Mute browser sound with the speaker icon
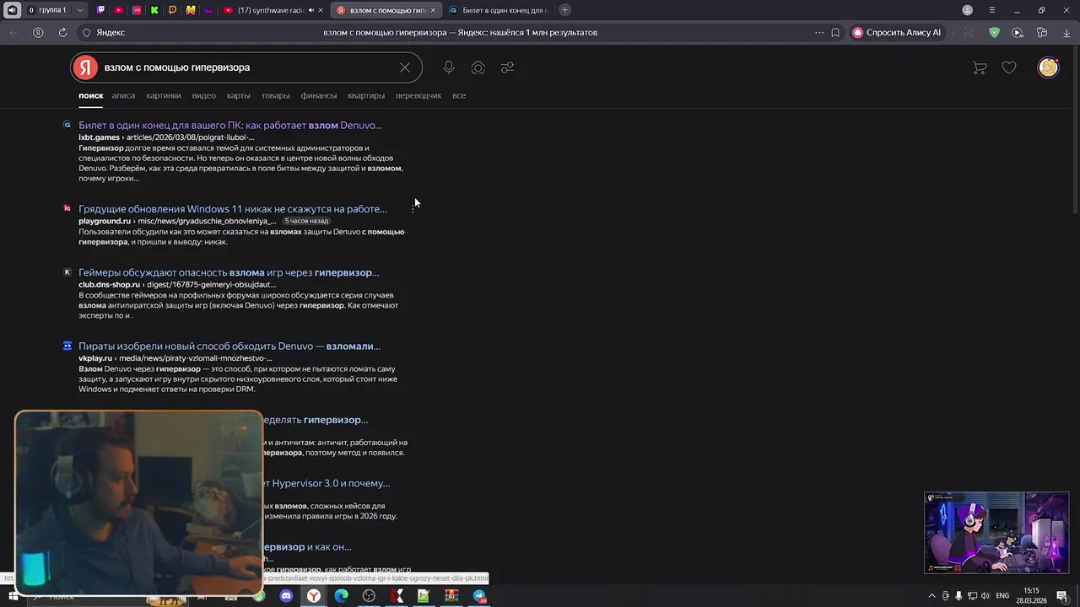 (x=12, y=10)
